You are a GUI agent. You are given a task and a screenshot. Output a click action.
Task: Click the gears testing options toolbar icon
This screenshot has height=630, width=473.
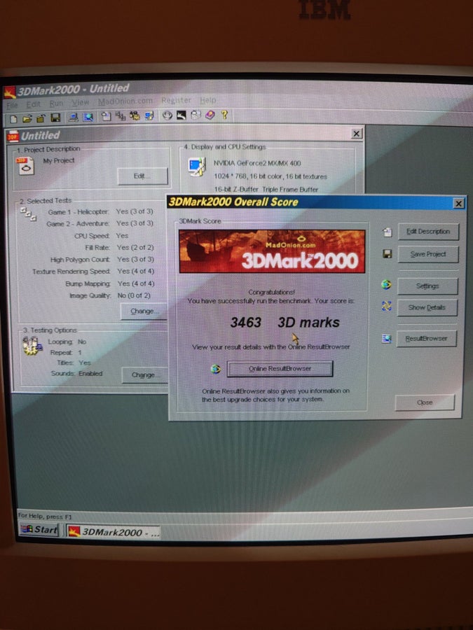tap(135, 116)
